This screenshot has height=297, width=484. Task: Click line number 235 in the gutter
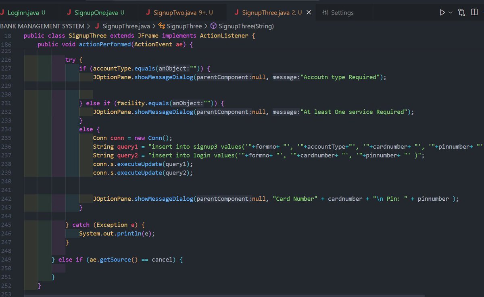[x=6, y=138]
